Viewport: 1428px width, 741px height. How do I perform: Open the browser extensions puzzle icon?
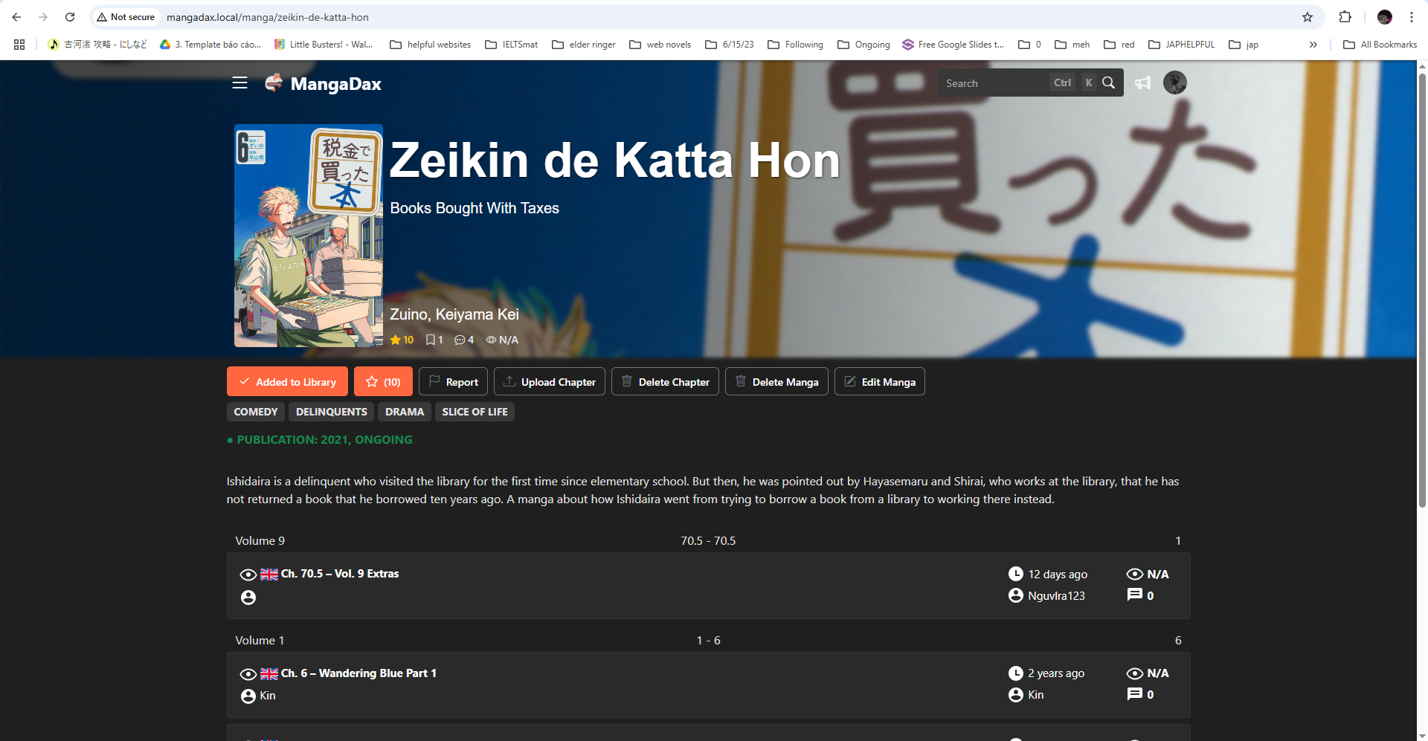(1345, 17)
